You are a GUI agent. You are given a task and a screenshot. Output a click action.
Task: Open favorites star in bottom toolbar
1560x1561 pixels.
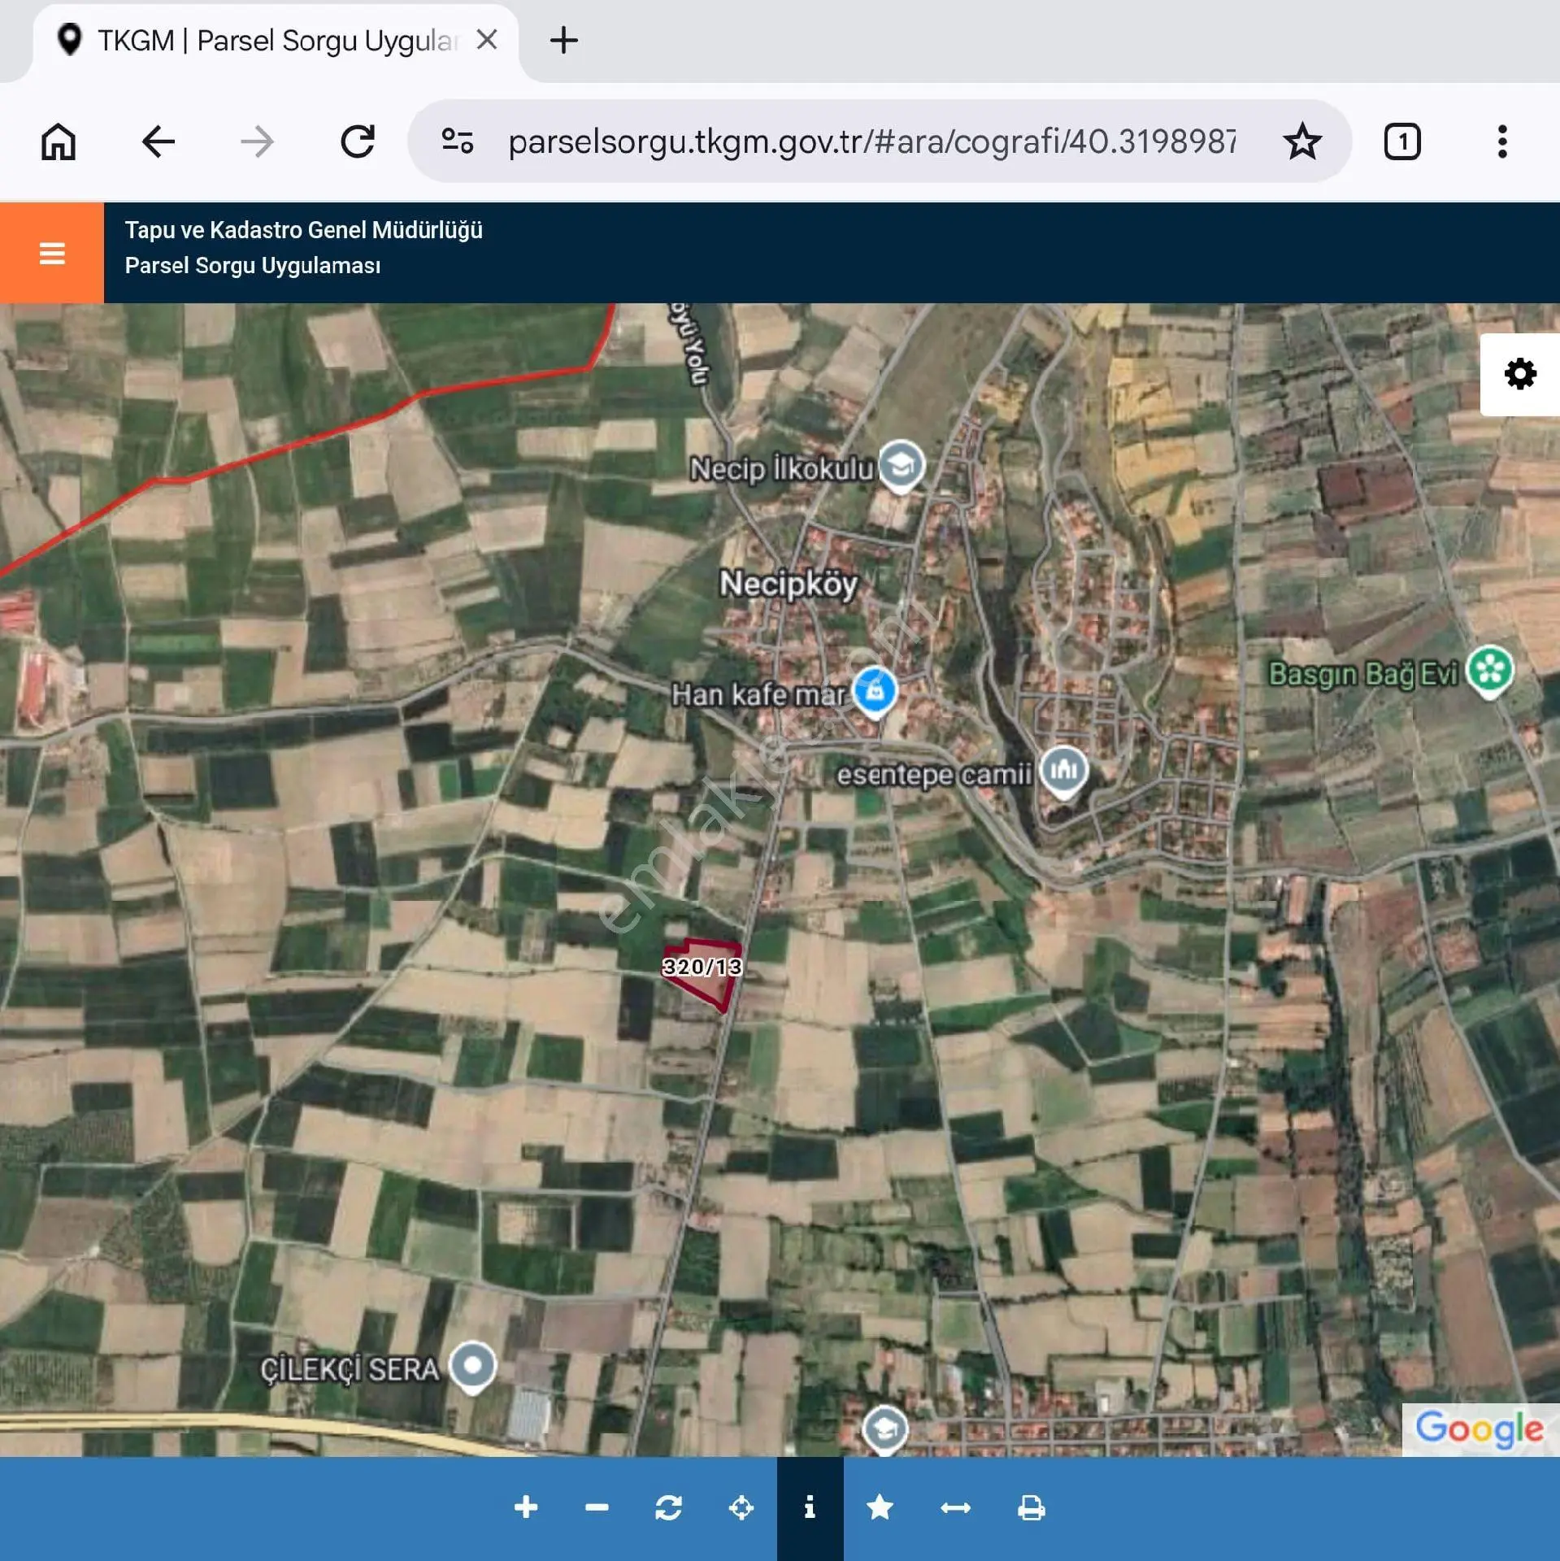[x=880, y=1507]
